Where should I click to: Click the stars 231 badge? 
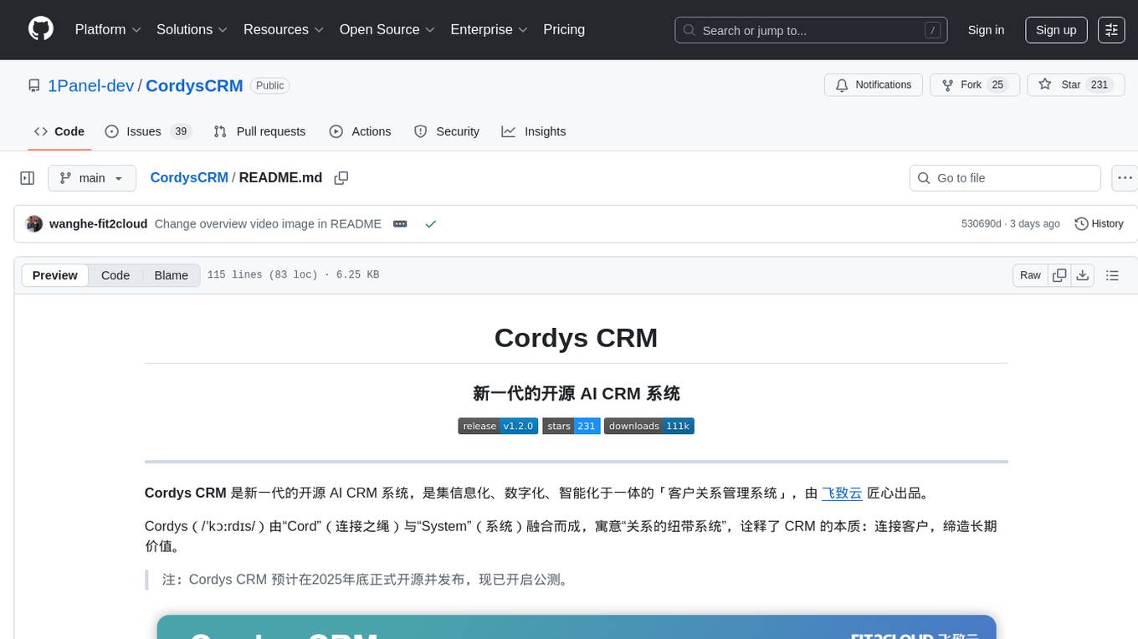tap(571, 426)
